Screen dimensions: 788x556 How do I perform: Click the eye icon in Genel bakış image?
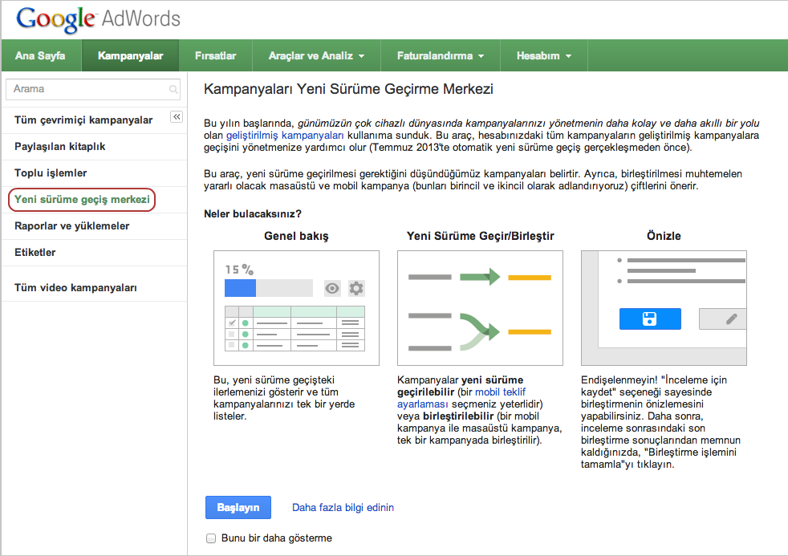click(x=332, y=288)
